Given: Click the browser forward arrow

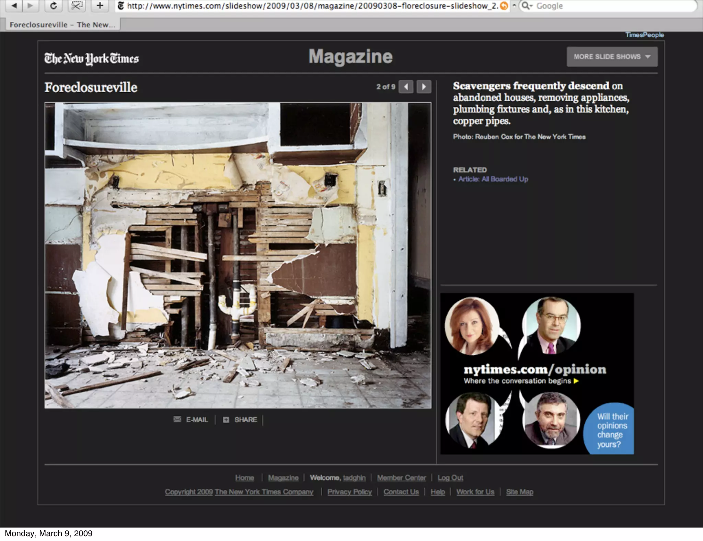Looking at the screenshot, I should pyautogui.click(x=30, y=5).
